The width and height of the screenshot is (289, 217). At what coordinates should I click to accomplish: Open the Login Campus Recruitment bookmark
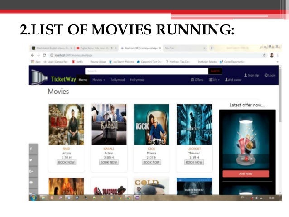pyautogui.click(x=56, y=62)
